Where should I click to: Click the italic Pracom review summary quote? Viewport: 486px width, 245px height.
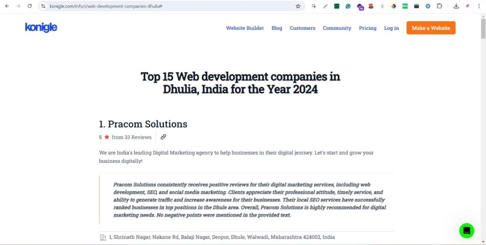click(250, 200)
